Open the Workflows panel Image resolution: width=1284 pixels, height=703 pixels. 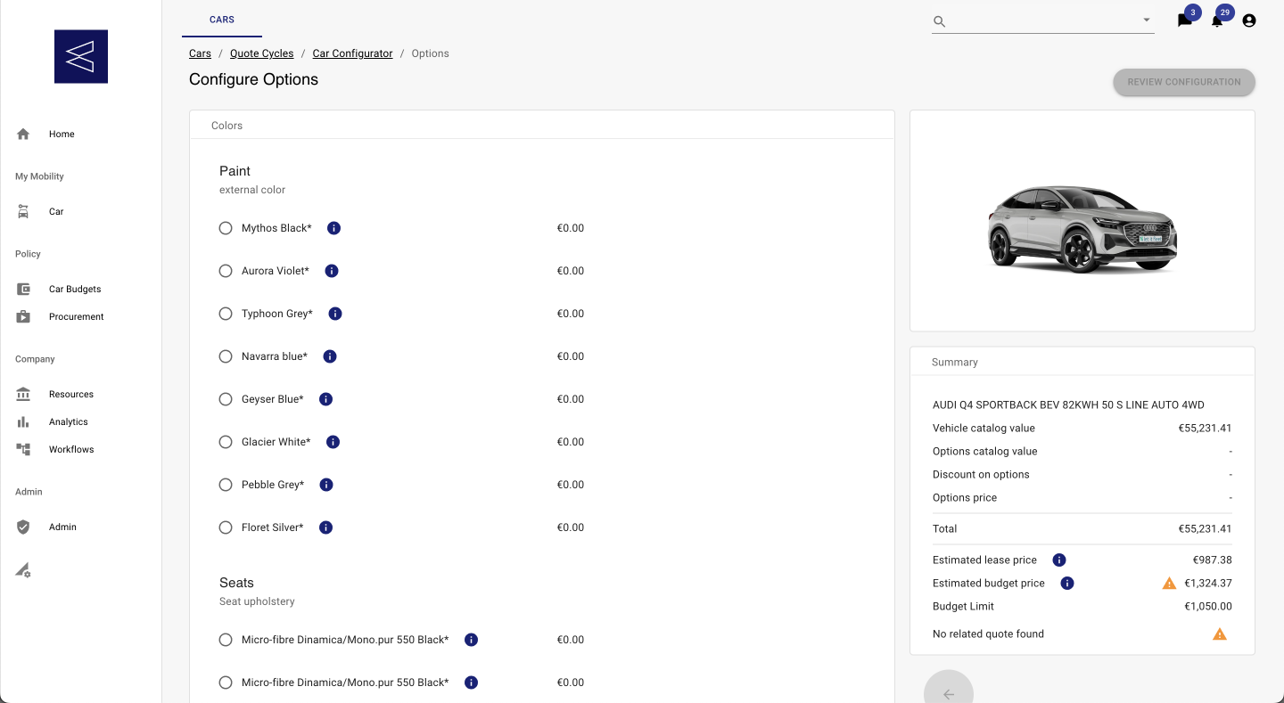tap(22, 449)
